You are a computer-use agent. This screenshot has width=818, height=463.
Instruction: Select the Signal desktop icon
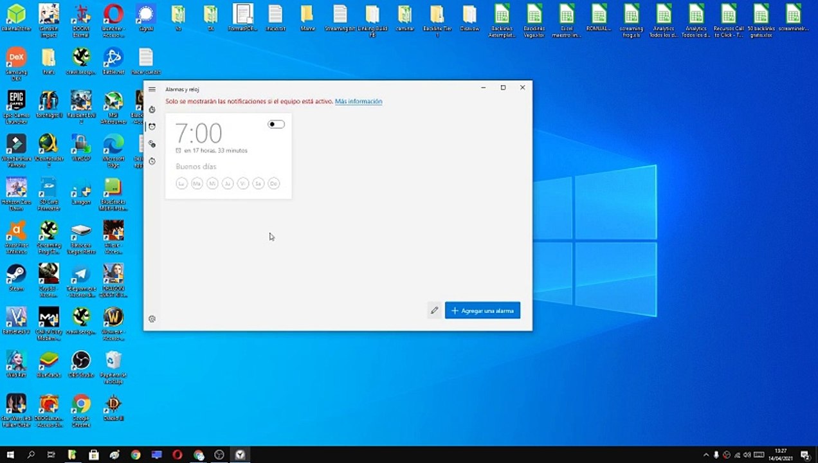coord(146,17)
